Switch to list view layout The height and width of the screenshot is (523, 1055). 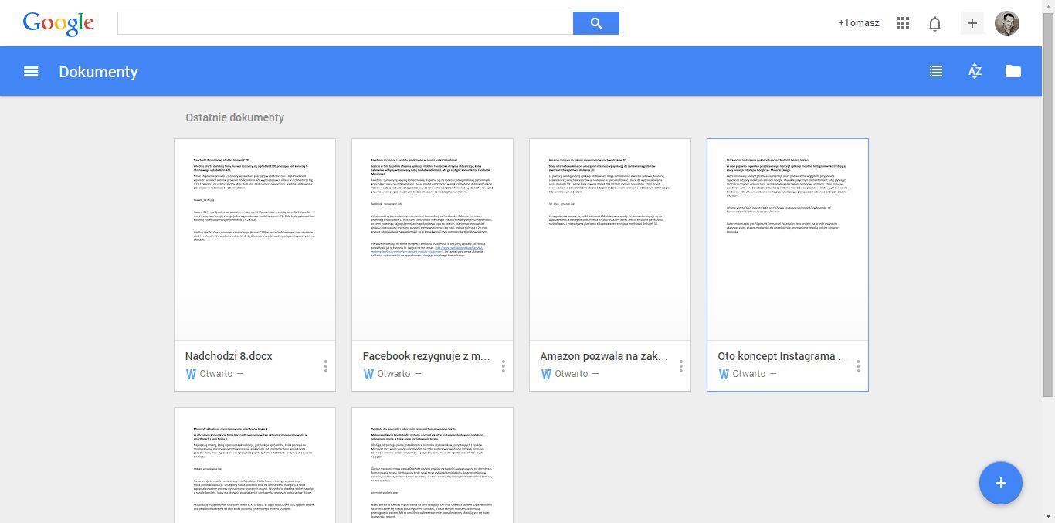point(936,72)
